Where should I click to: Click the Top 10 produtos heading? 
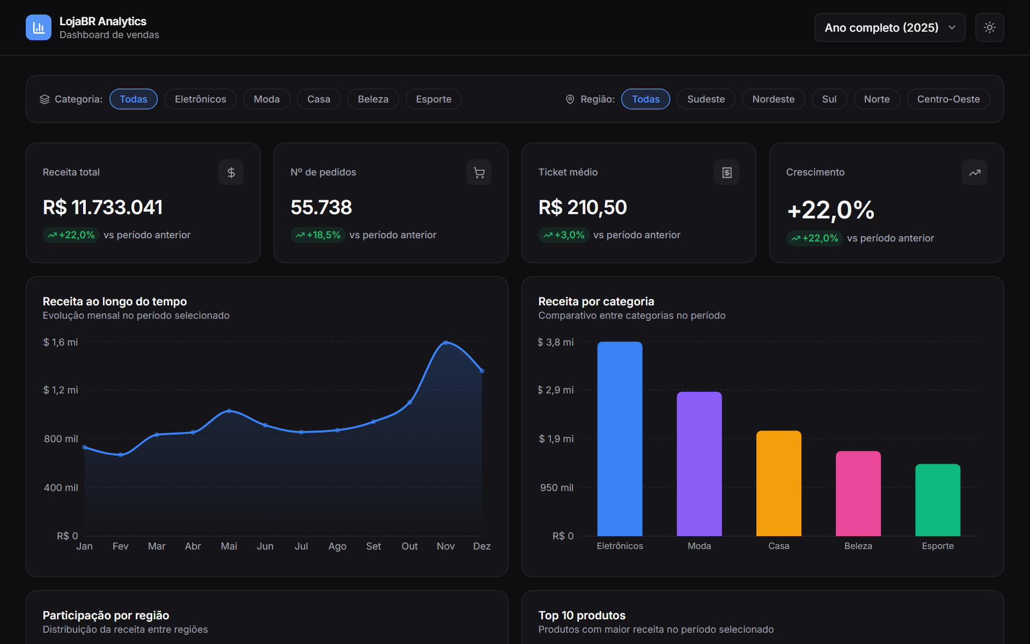[x=582, y=616]
